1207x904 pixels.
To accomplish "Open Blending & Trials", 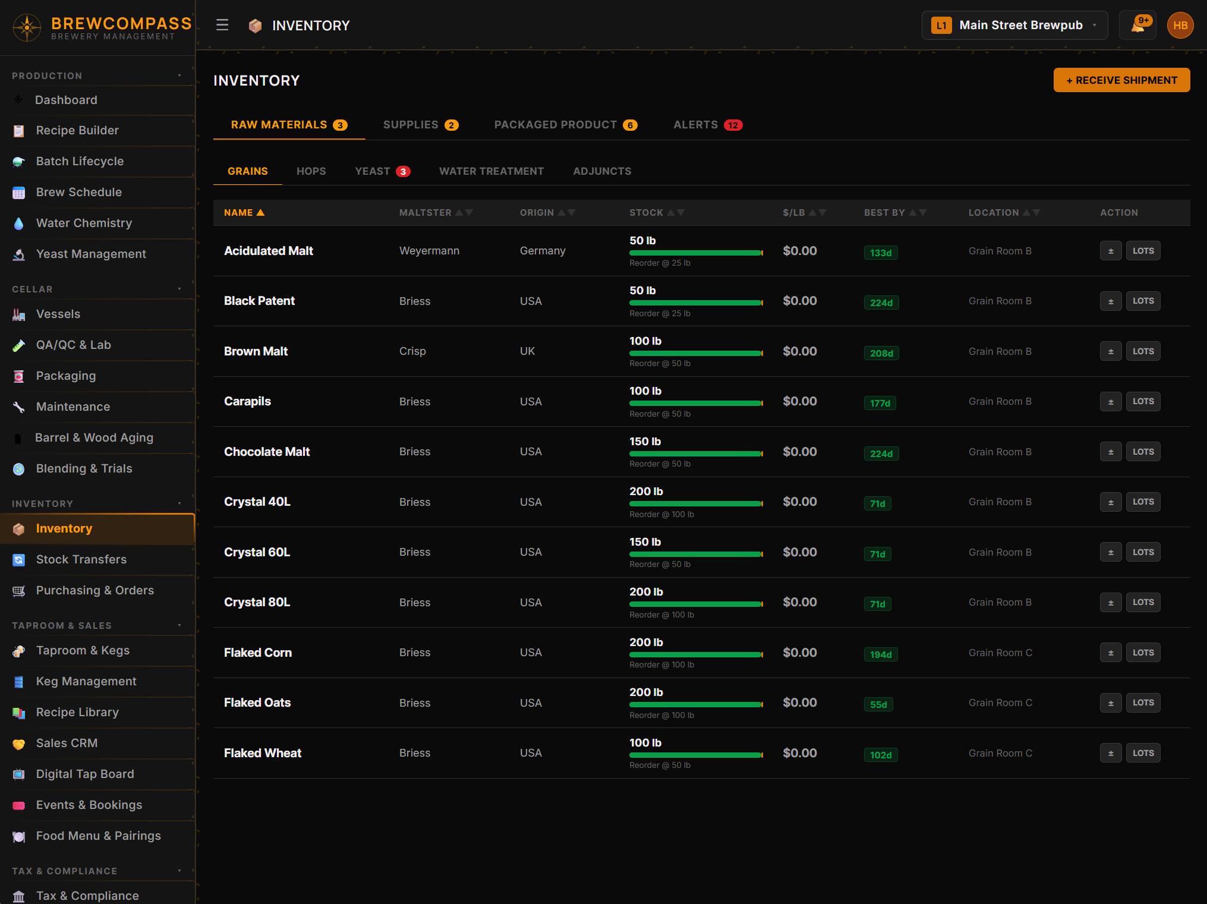I will (x=97, y=468).
